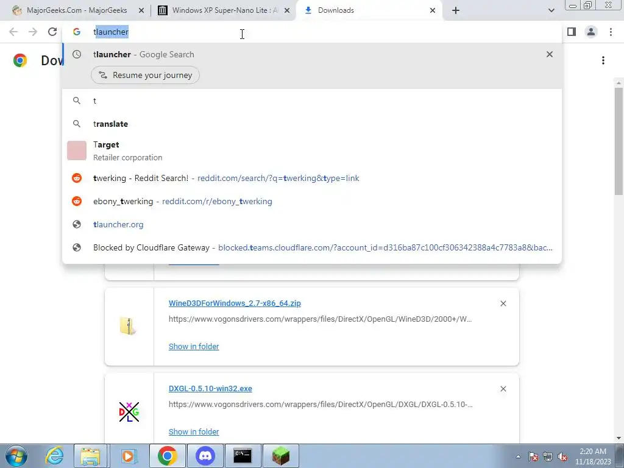Open Blocked by Cloudflare Gateway suggestion

point(312,247)
